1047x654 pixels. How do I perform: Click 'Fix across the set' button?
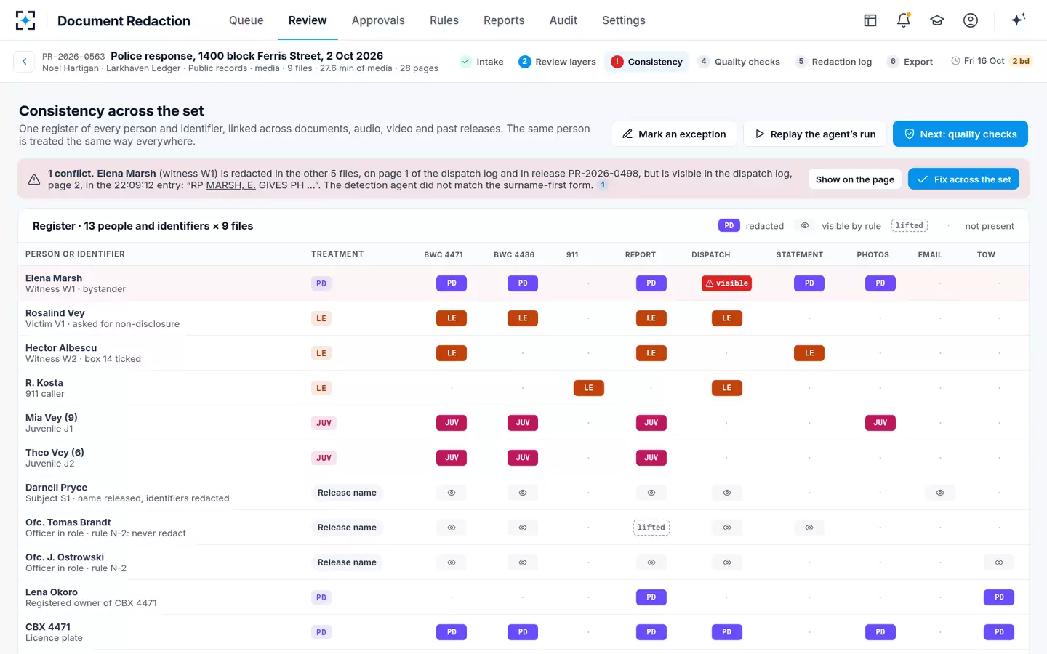963,179
